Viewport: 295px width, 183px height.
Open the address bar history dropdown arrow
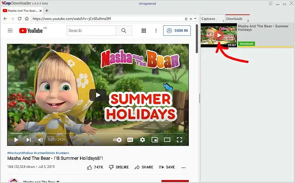point(195,19)
